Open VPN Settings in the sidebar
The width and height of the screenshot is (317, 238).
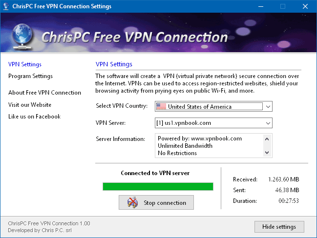pyautogui.click(x=25, y=64)
